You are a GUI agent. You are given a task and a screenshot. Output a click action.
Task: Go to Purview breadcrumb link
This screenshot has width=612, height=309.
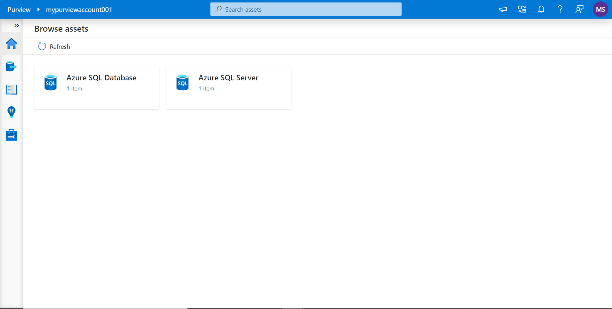tap(19, 9)
